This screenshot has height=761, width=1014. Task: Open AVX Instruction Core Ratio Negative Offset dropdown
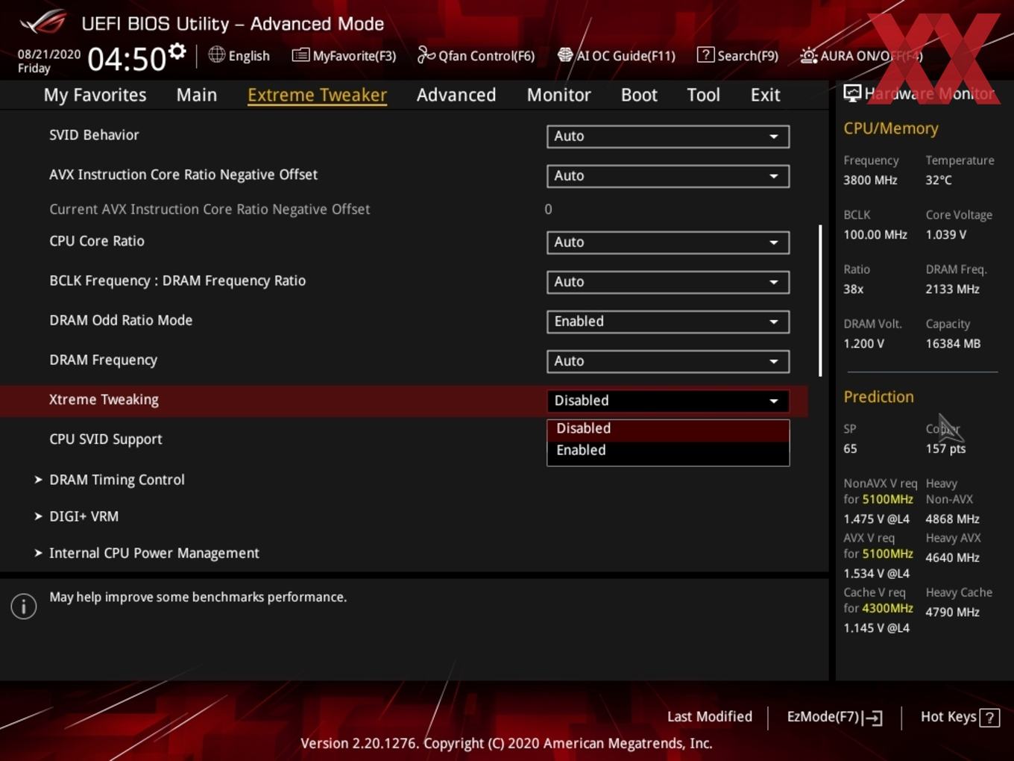point(668,176)
